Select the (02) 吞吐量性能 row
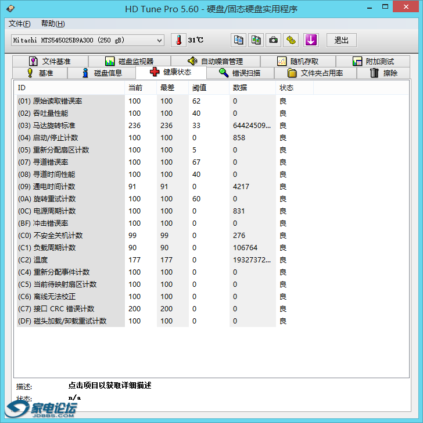This screenshot has width=423, height=423. tap(165, 113)
